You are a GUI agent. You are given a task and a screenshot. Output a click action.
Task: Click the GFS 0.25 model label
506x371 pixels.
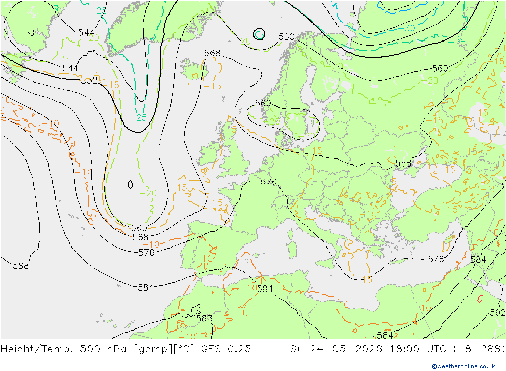tap(226, 349)
